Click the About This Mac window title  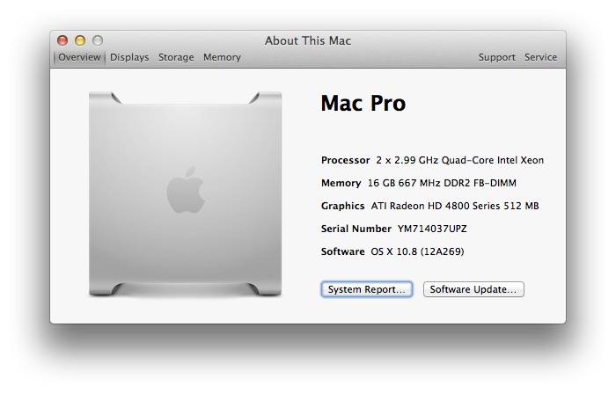tap(308, 40)
